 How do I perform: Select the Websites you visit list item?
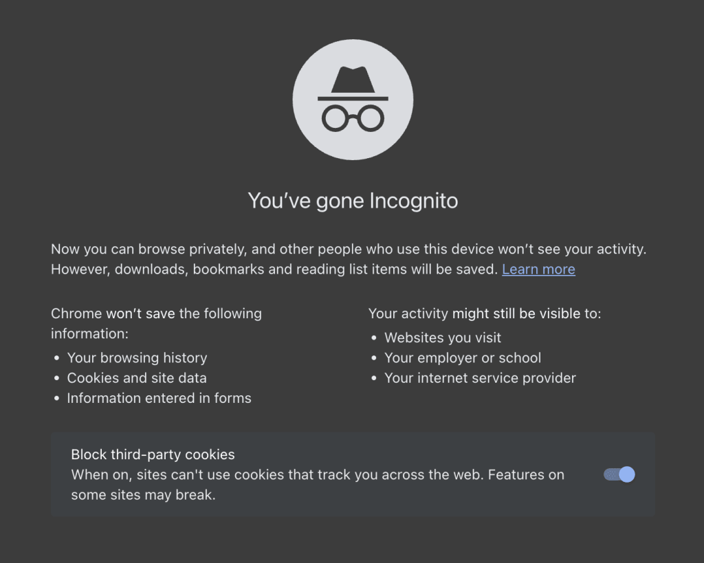[442, 338]
